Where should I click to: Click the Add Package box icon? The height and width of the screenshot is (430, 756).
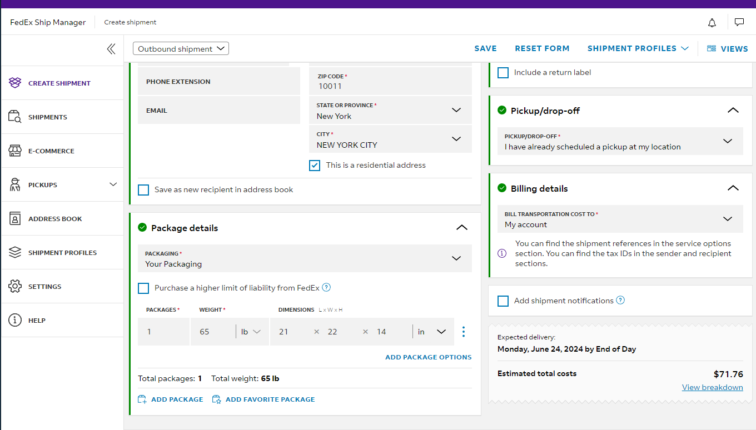(x=142, y=399)
